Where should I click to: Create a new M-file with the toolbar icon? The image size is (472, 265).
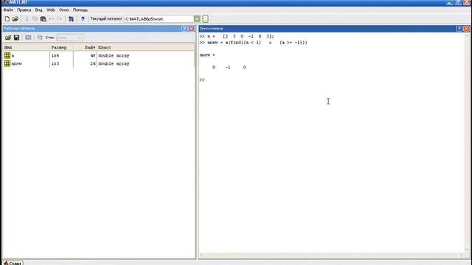(7, 19)
